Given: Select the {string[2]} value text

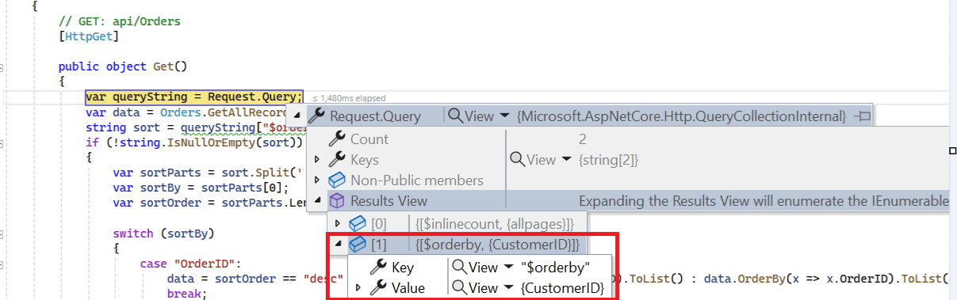Looking at the screenshot, I should point(608,160).
